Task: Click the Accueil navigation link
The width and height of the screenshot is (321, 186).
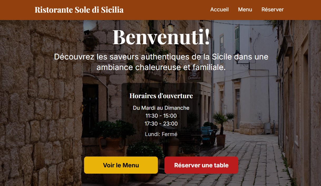Action: click(x=219, y=9)
